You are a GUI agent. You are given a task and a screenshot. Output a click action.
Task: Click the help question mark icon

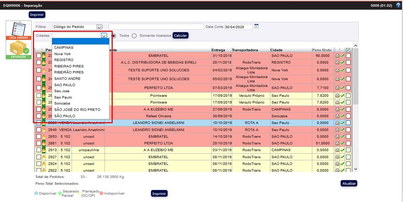pyautogui.click(x=398, y=5)
